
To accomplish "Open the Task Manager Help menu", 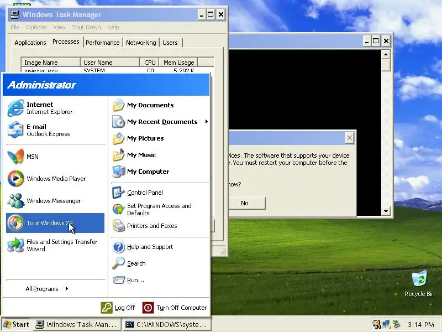I will click(x=113, y=27).
